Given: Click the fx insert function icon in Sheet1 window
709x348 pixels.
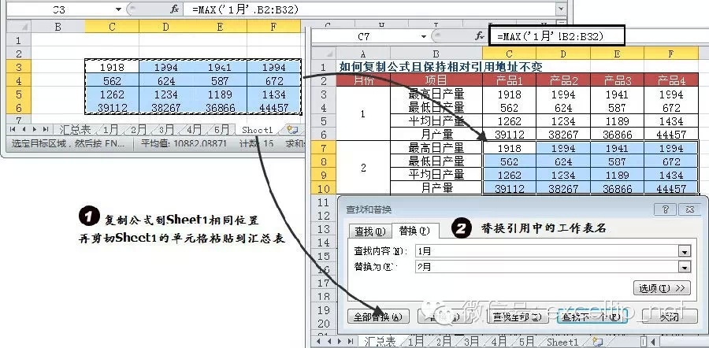Looking at the screenshot, I should (x=176, y=9).
